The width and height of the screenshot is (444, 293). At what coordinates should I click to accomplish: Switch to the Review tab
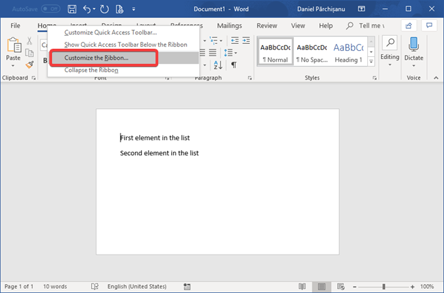(x=267, y=25)
